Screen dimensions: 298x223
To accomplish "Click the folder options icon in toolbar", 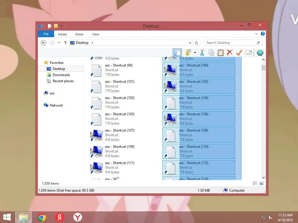I will [x=188, y=53].
